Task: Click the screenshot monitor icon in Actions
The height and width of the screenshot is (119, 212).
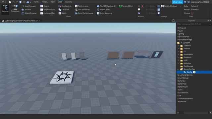Action: tap(139, 10)
